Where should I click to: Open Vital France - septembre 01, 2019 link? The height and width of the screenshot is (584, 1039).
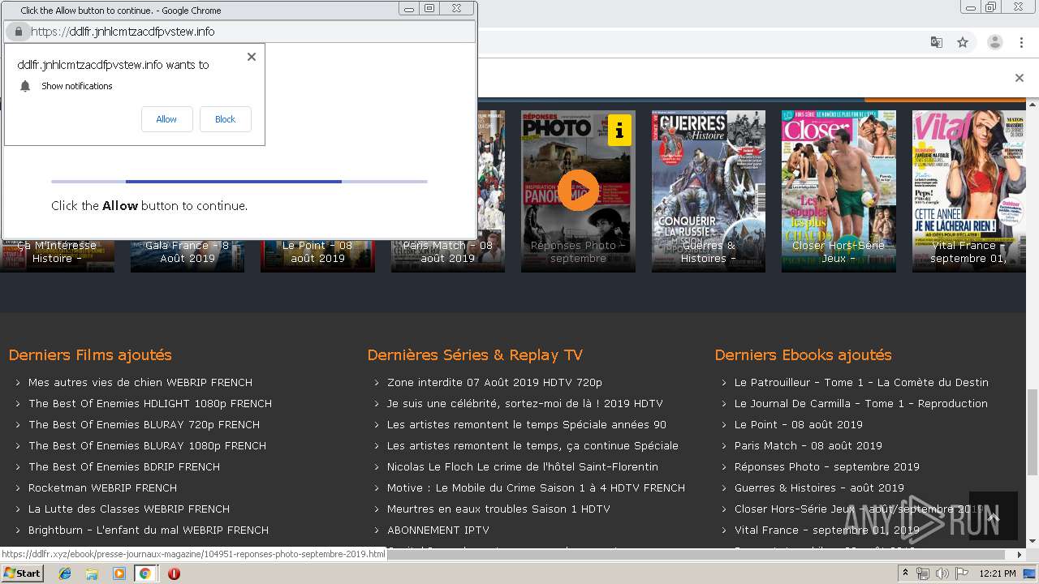click(x=827, y=530)
